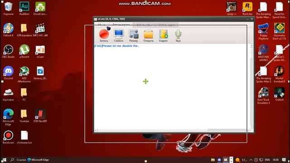Screen dimensions: 290x163
Task: Click the oCam horizontal scrollbar
Action: (172, 130)
